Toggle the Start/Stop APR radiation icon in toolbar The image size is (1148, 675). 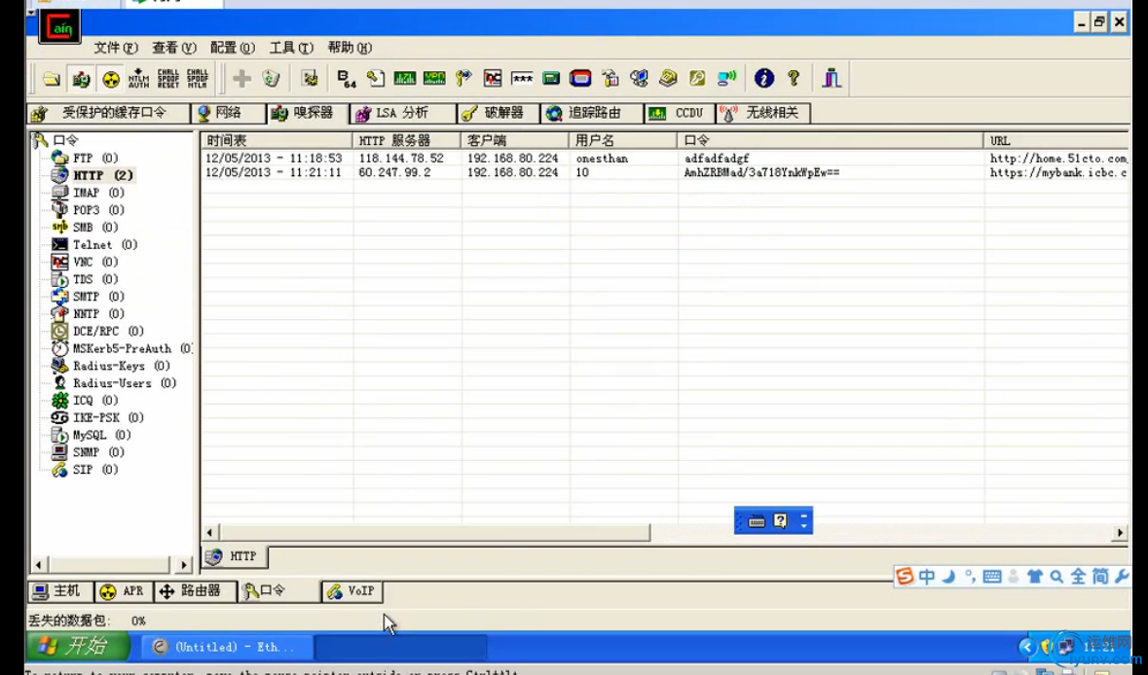pyautogui.click(x=111, y=78)
